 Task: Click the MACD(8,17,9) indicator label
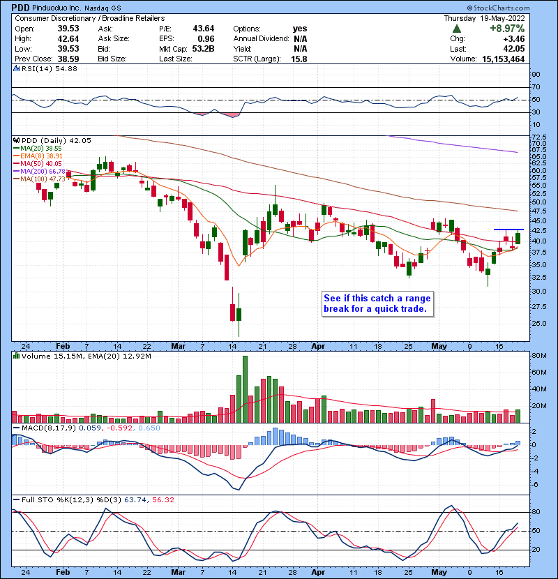tap(49, 428)
